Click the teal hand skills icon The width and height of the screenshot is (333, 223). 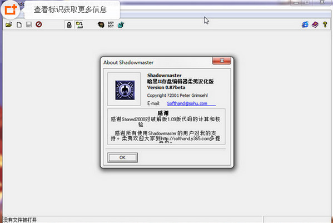121,25
